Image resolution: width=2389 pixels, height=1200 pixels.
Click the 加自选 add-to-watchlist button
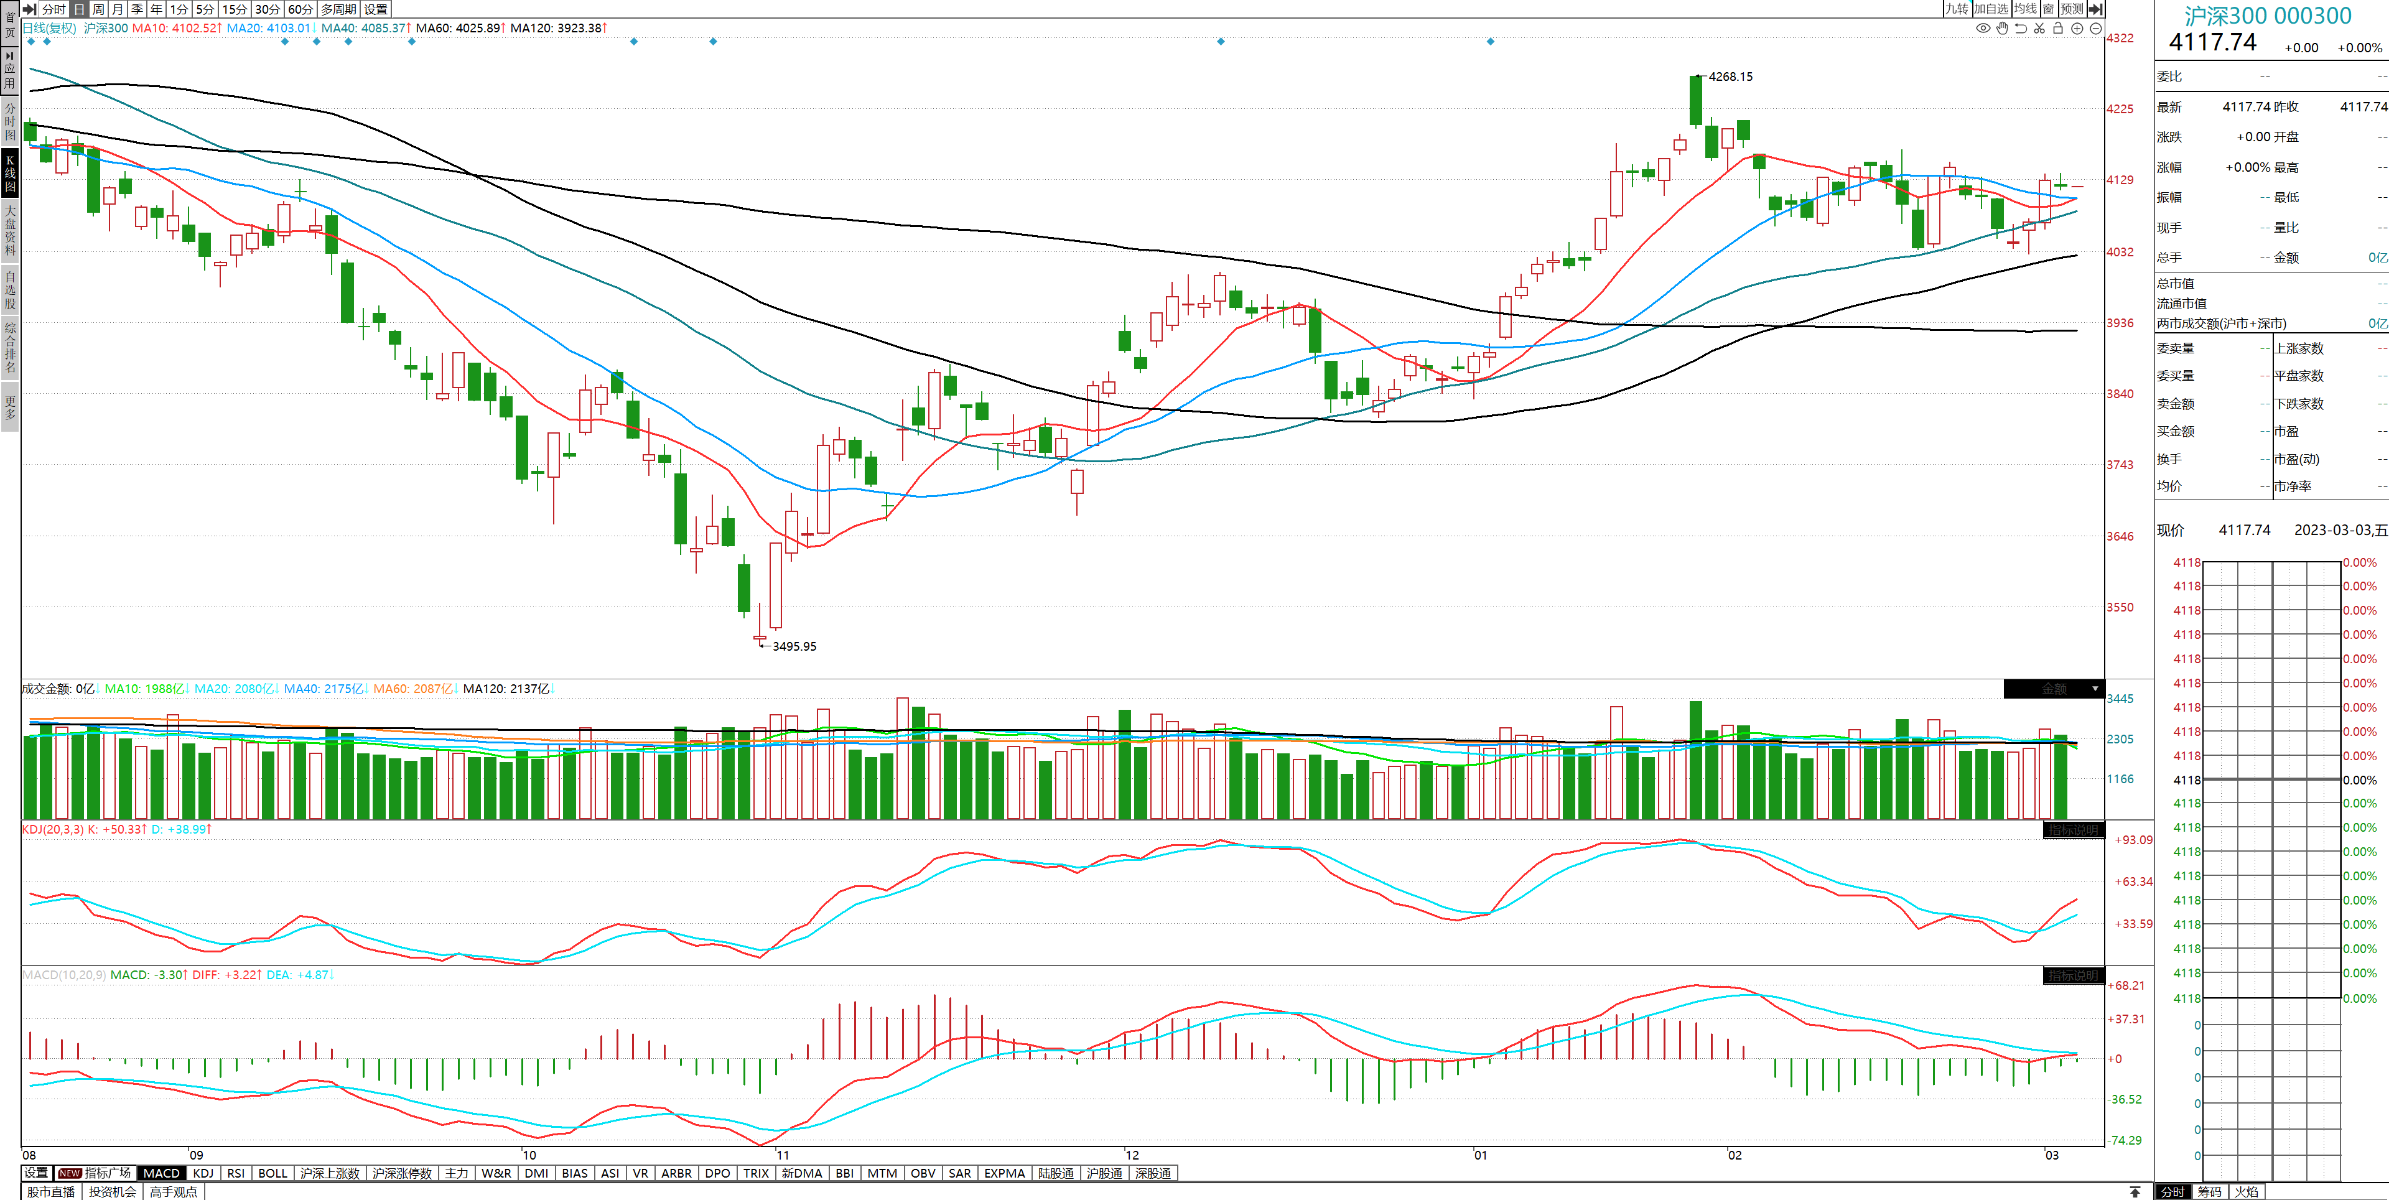tap(1990, 8)
